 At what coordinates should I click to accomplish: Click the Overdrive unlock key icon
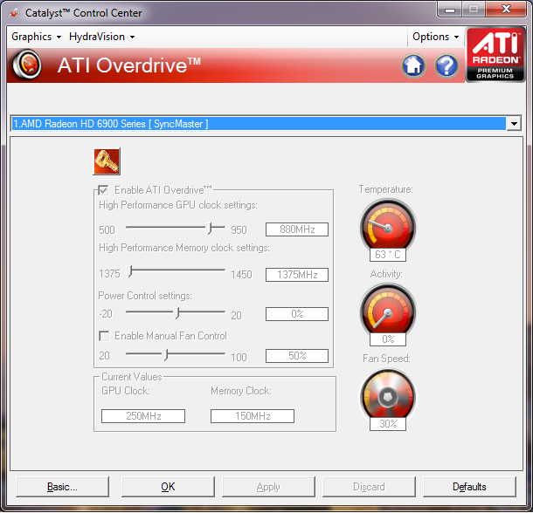point(107,161)
